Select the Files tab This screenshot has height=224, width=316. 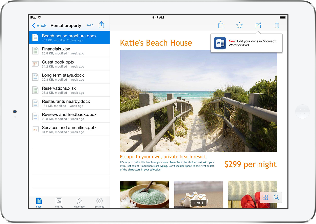click(39, 202)
